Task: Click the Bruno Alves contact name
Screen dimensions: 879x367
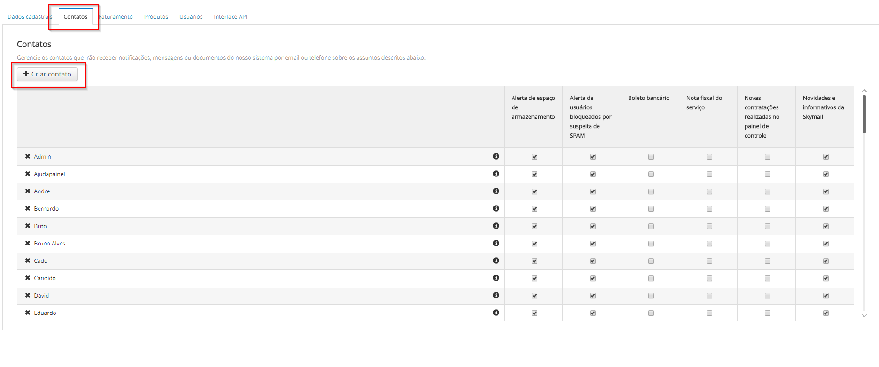Action: pos(49,244)
